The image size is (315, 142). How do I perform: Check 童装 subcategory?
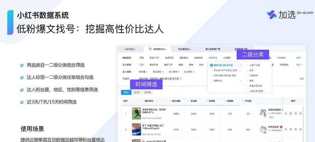[x=247, y=81]
